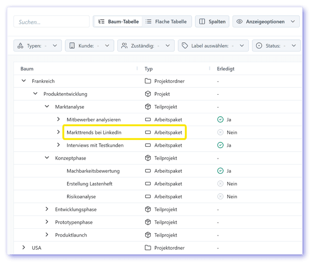Expand the USA project folder
314x266 pixels.
pos(24,248)
